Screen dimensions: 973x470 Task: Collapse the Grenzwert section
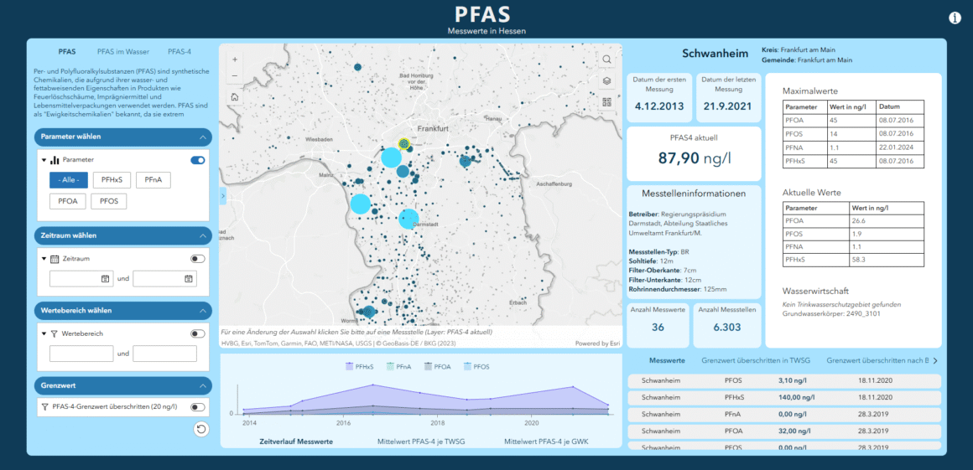[x=202, y=385]
